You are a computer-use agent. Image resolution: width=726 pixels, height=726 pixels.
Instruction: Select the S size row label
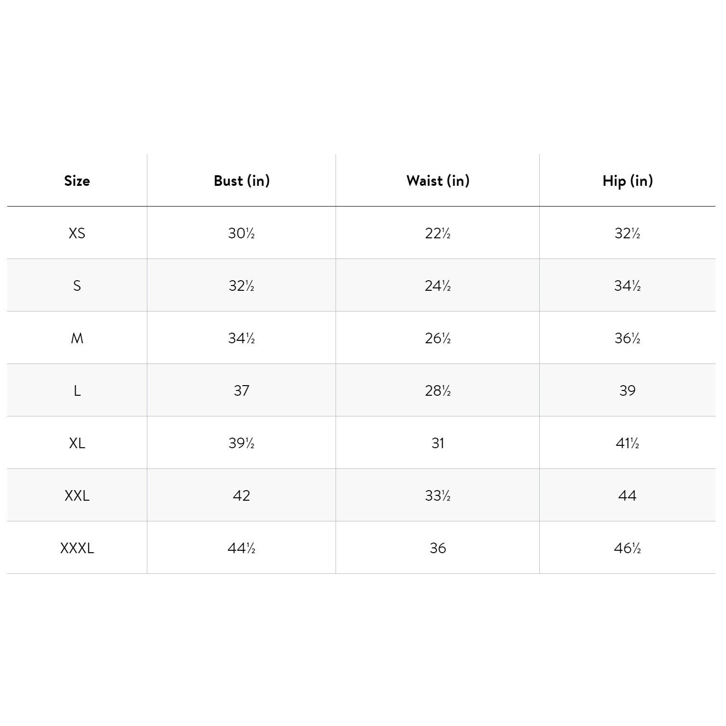77,285
